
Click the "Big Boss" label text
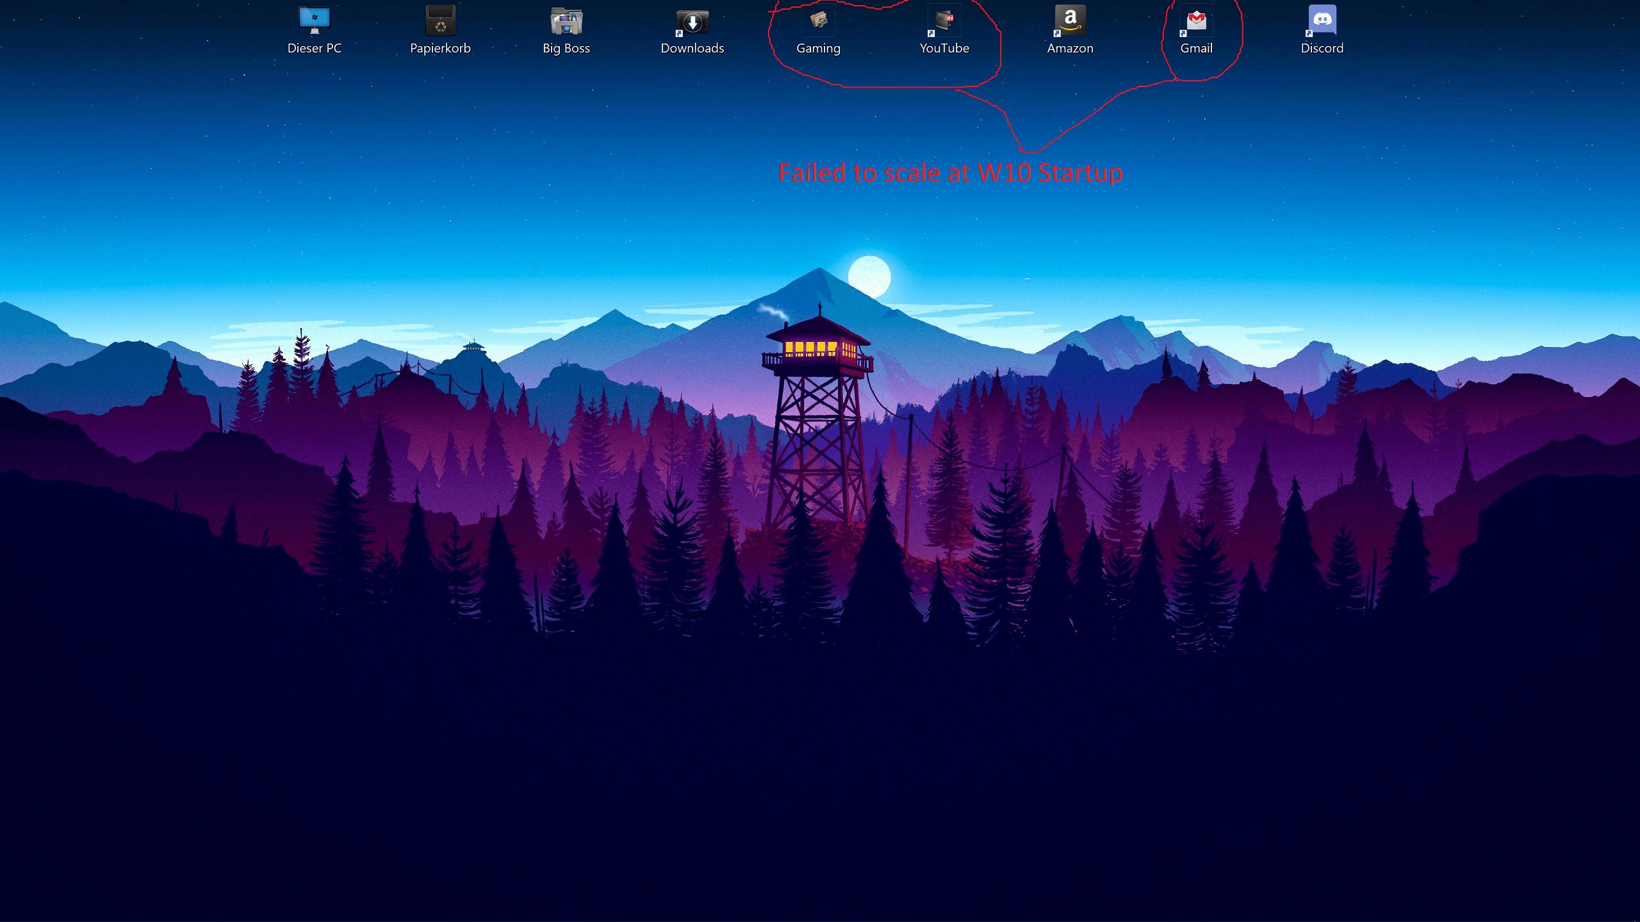click(566, 48)
